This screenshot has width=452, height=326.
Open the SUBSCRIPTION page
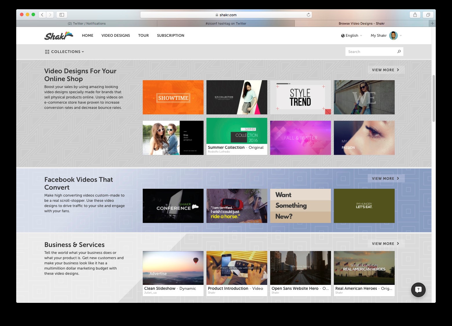tap(171, 36)
